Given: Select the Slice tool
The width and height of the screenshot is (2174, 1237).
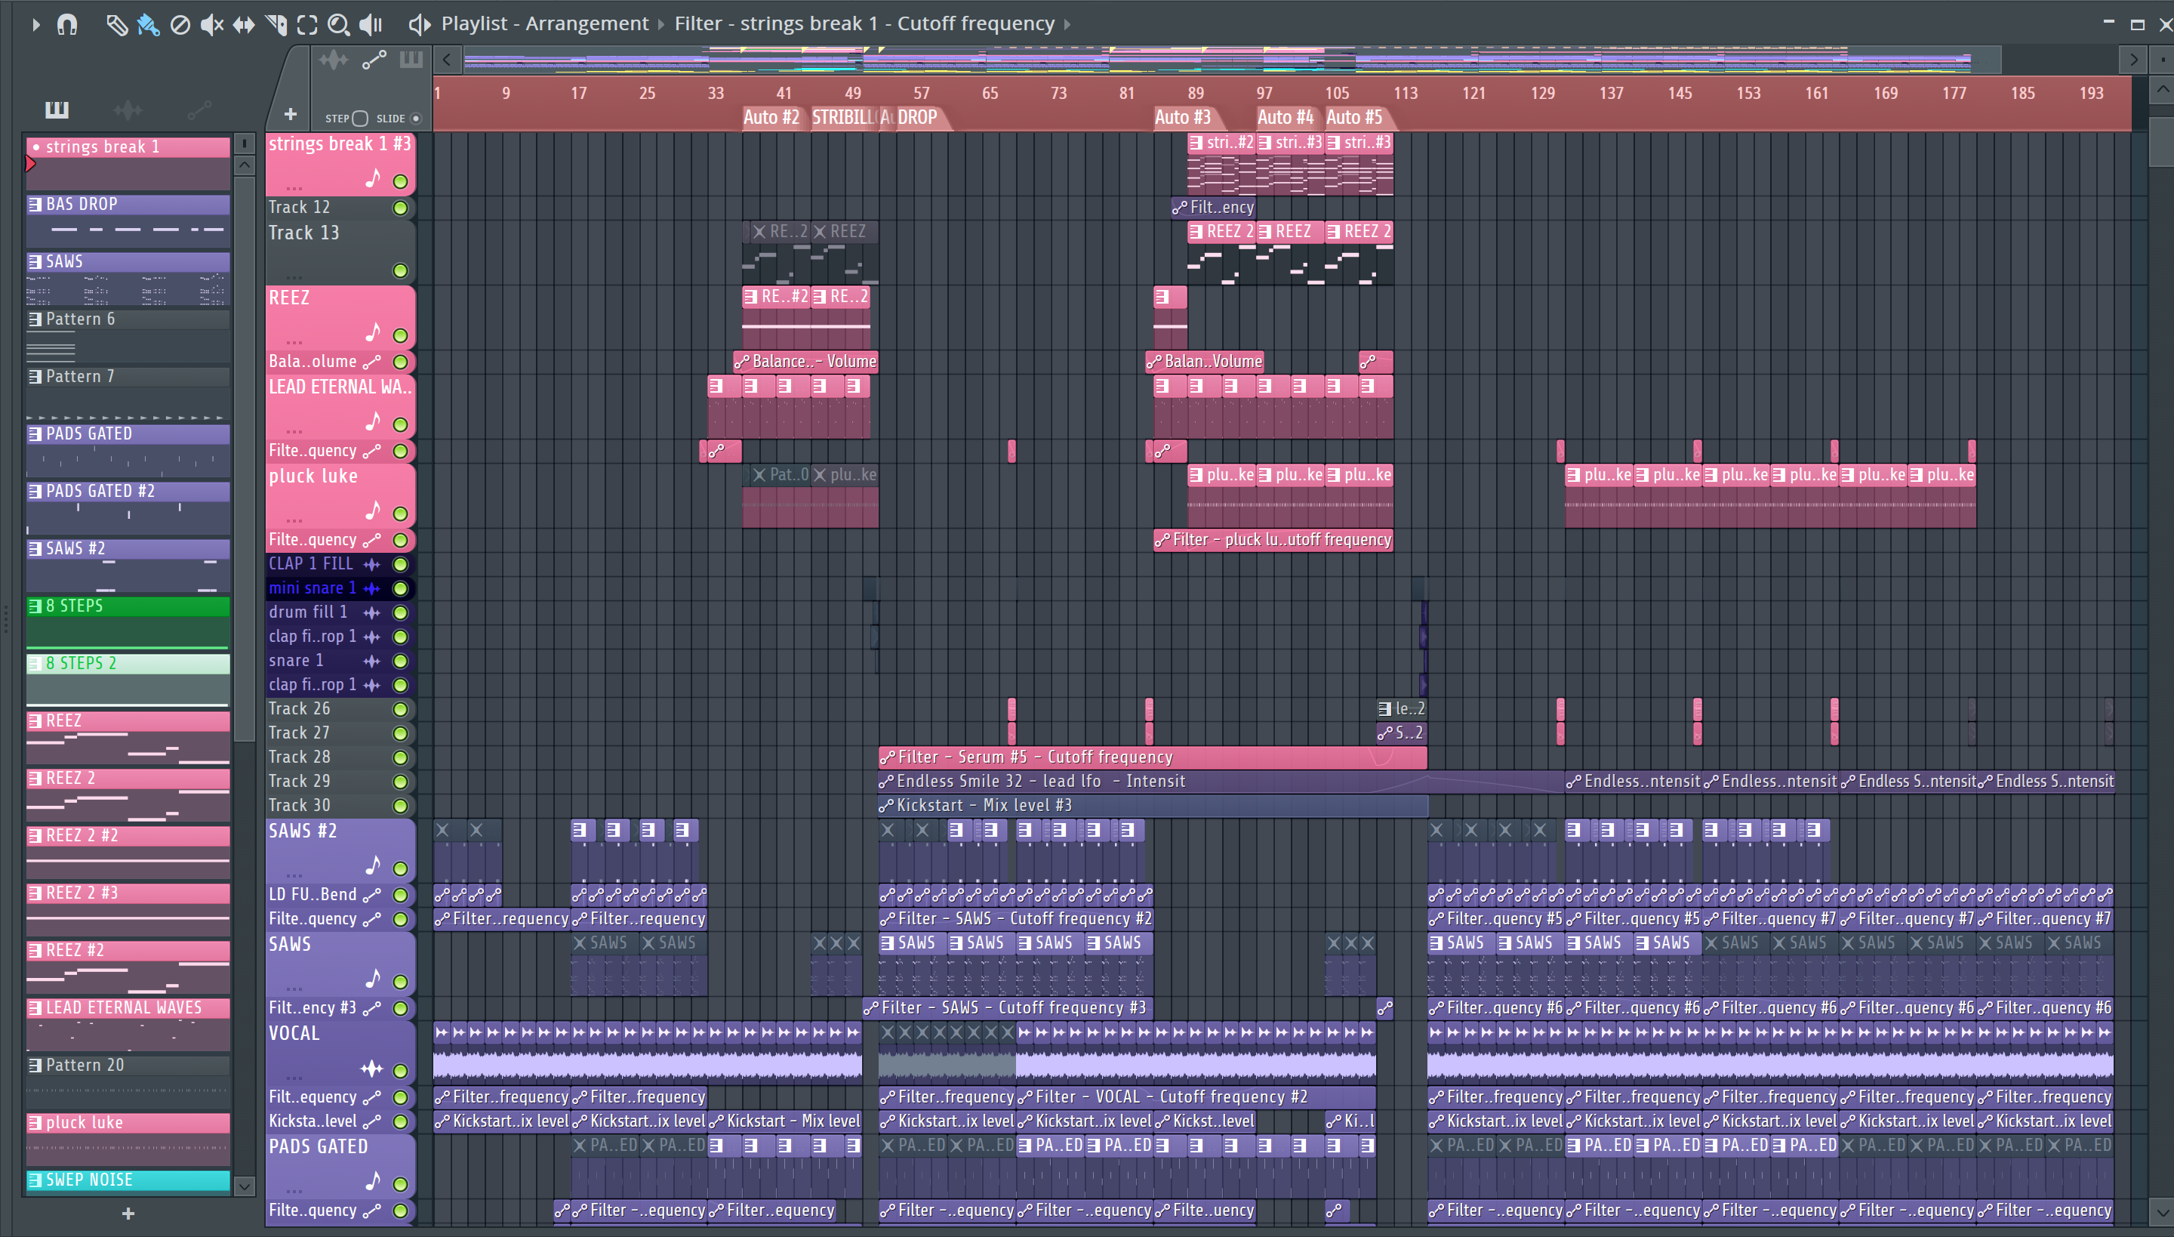Looking at the screenshot, I should (276, 25).
